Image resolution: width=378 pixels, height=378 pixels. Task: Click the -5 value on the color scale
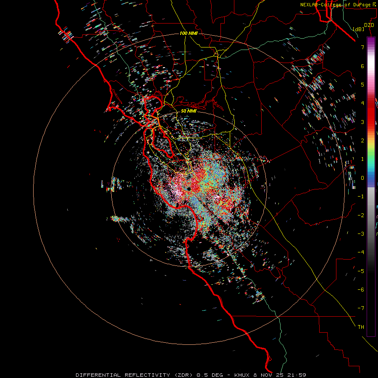tap(361, 271)
